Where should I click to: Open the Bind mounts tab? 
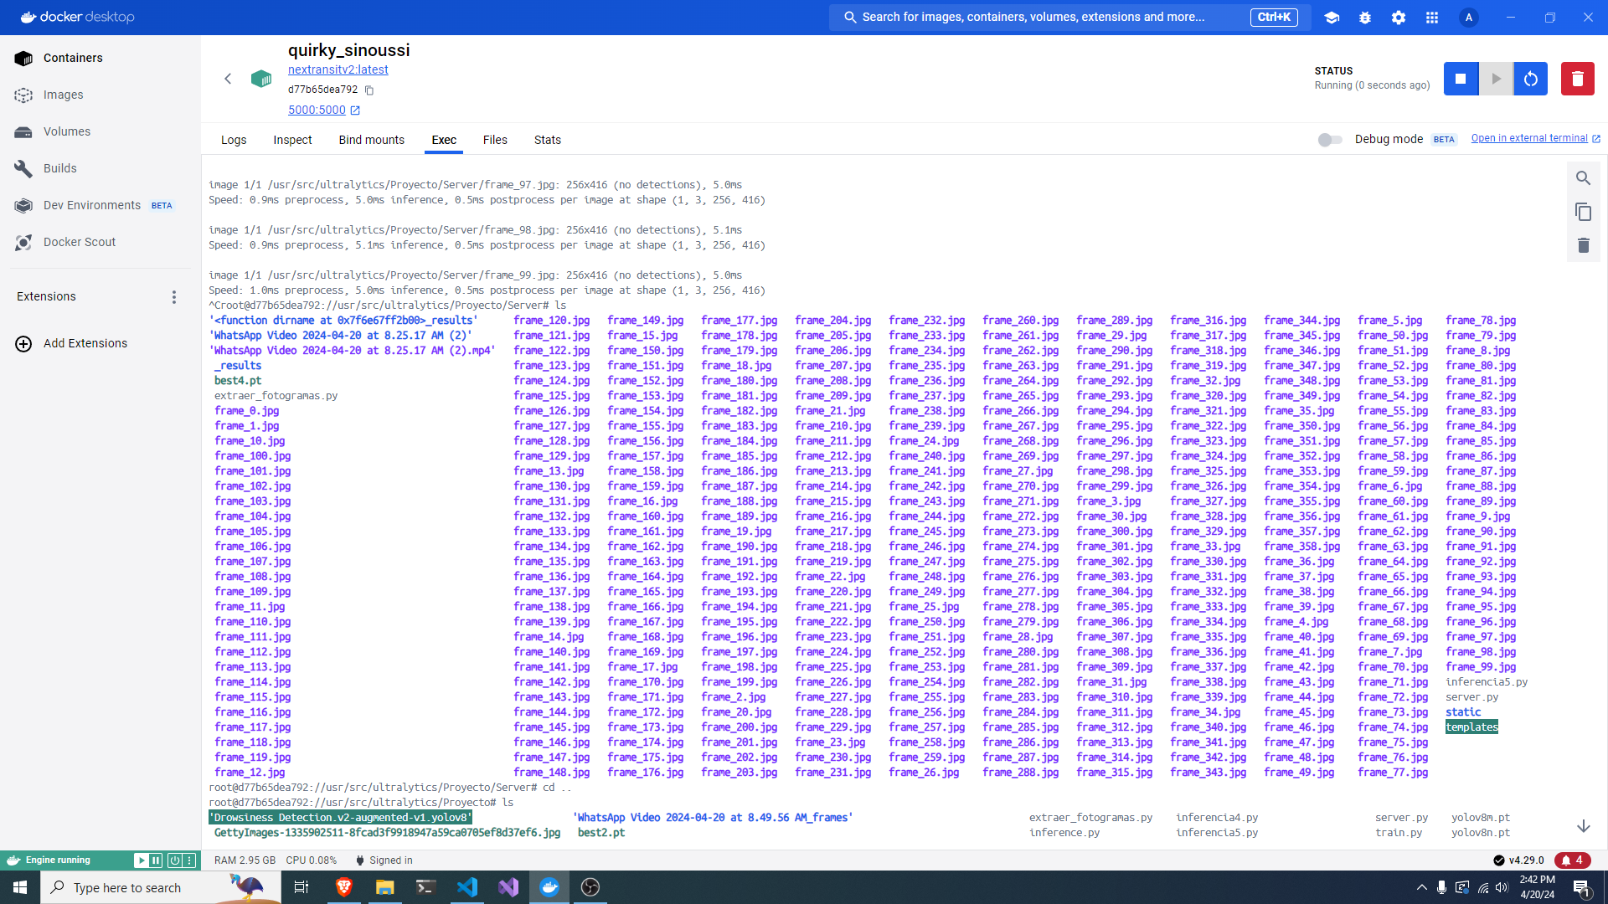point(371,140)
